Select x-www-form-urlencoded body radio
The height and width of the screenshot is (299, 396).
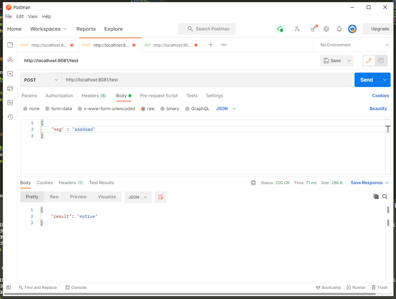click(80, 109)
